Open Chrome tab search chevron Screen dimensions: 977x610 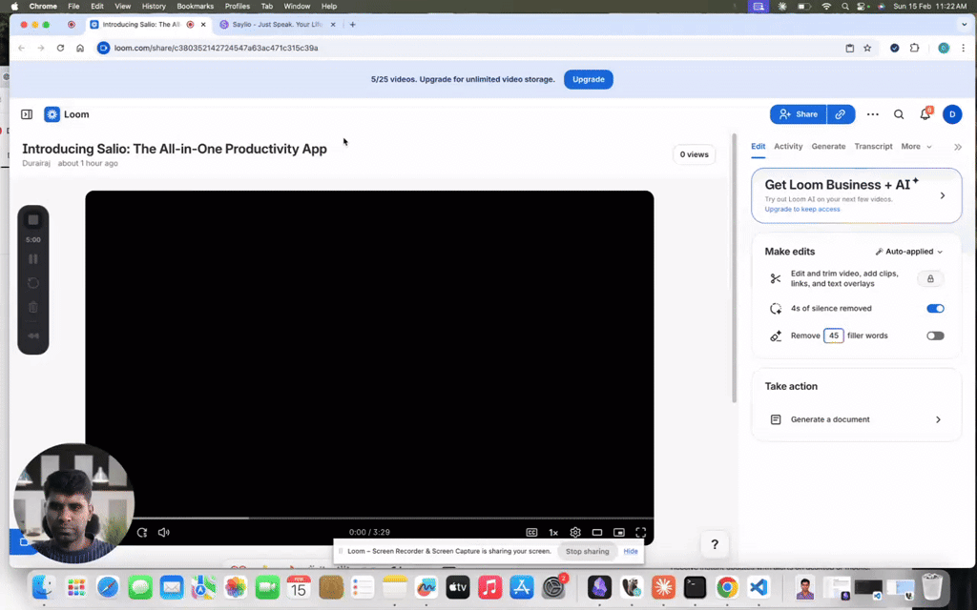(964, 24)
